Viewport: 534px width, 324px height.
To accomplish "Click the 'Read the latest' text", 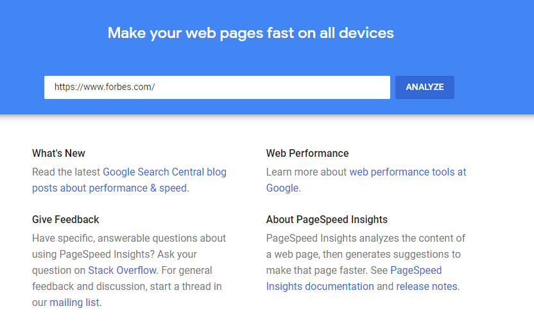I will tap(66, 172).
